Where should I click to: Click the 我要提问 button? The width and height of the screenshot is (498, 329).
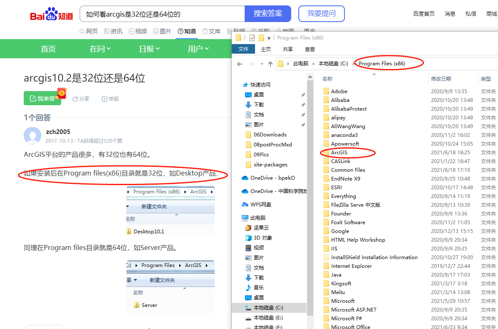point(322,14)
